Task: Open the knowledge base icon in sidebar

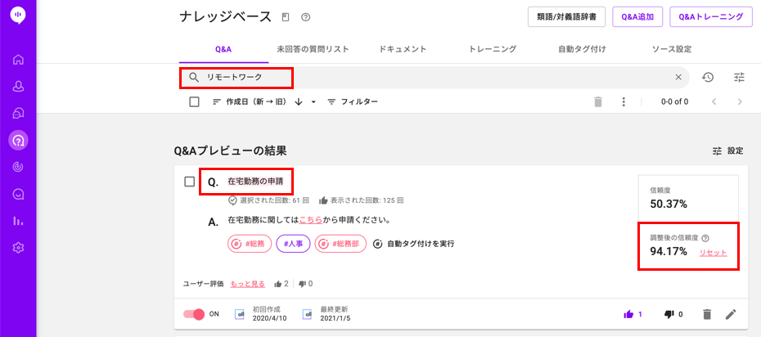Action: click(19, 141)
